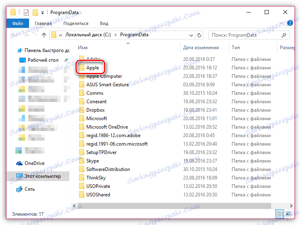Click the folder icon of the Skype row
301x225 pixels.
[82, 161]
